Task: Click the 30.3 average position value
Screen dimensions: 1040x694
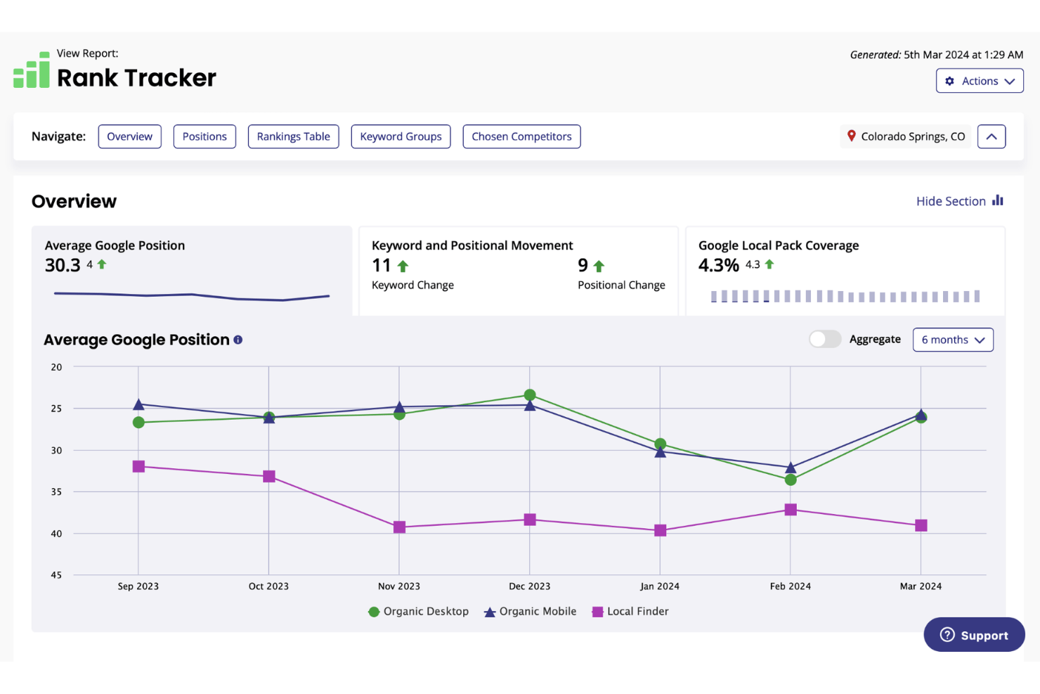Action: (x=63, y=265)
